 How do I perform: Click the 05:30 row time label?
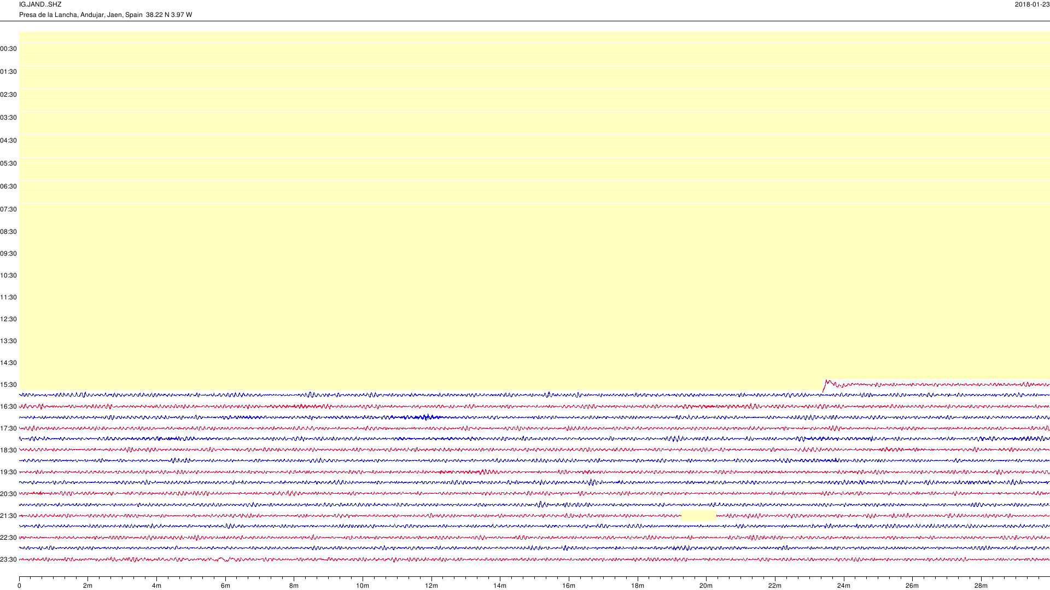tap(8, 163)
